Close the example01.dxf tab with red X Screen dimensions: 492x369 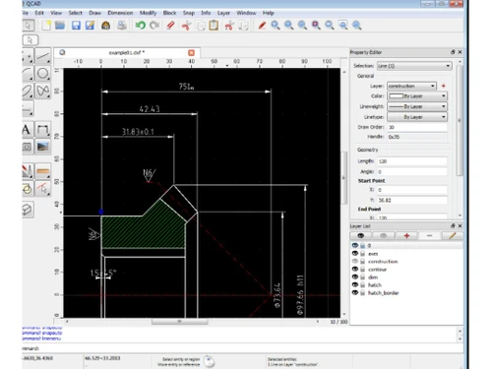pos(192,52)
